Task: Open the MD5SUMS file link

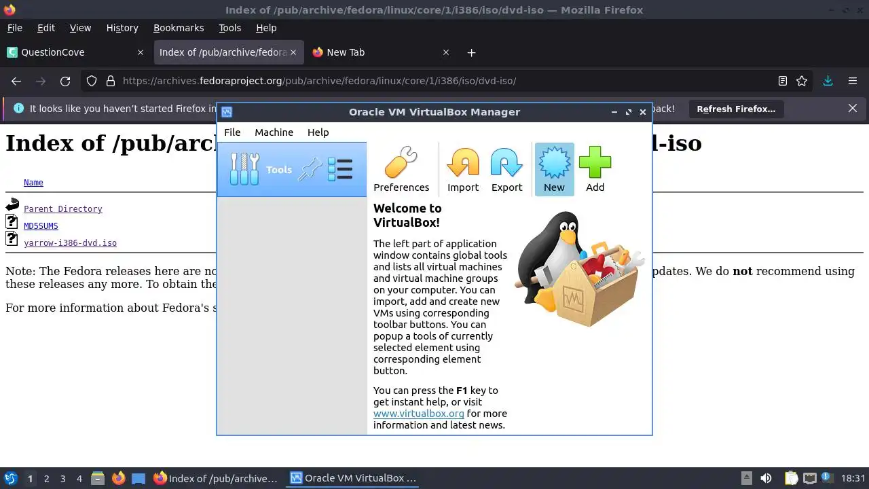Action: tap(41, 226)
